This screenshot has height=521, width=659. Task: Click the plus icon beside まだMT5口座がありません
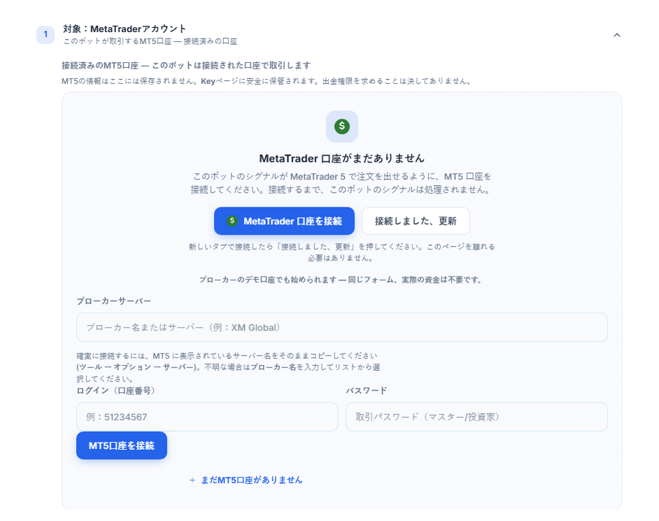(192, 480)
